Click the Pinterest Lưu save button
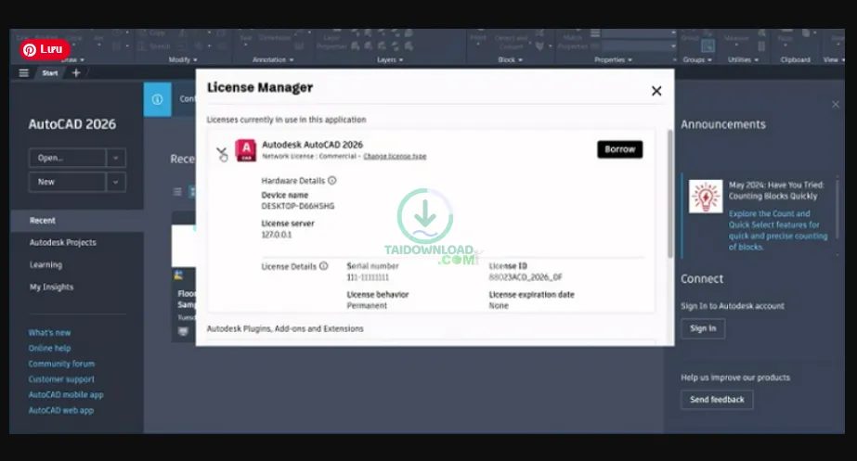The image size is (857, 461). point(45,49)
